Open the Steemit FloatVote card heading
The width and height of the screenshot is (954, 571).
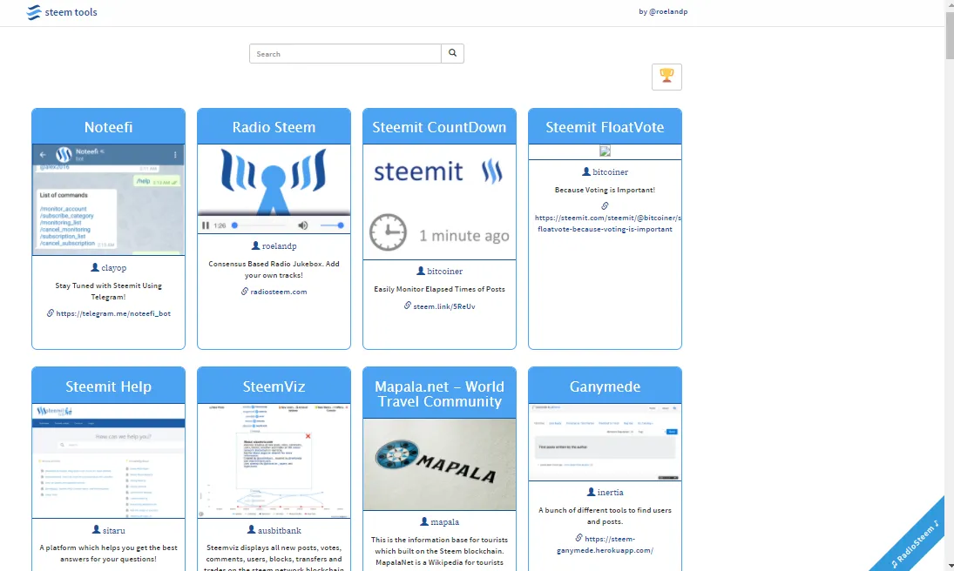(605, 127)
